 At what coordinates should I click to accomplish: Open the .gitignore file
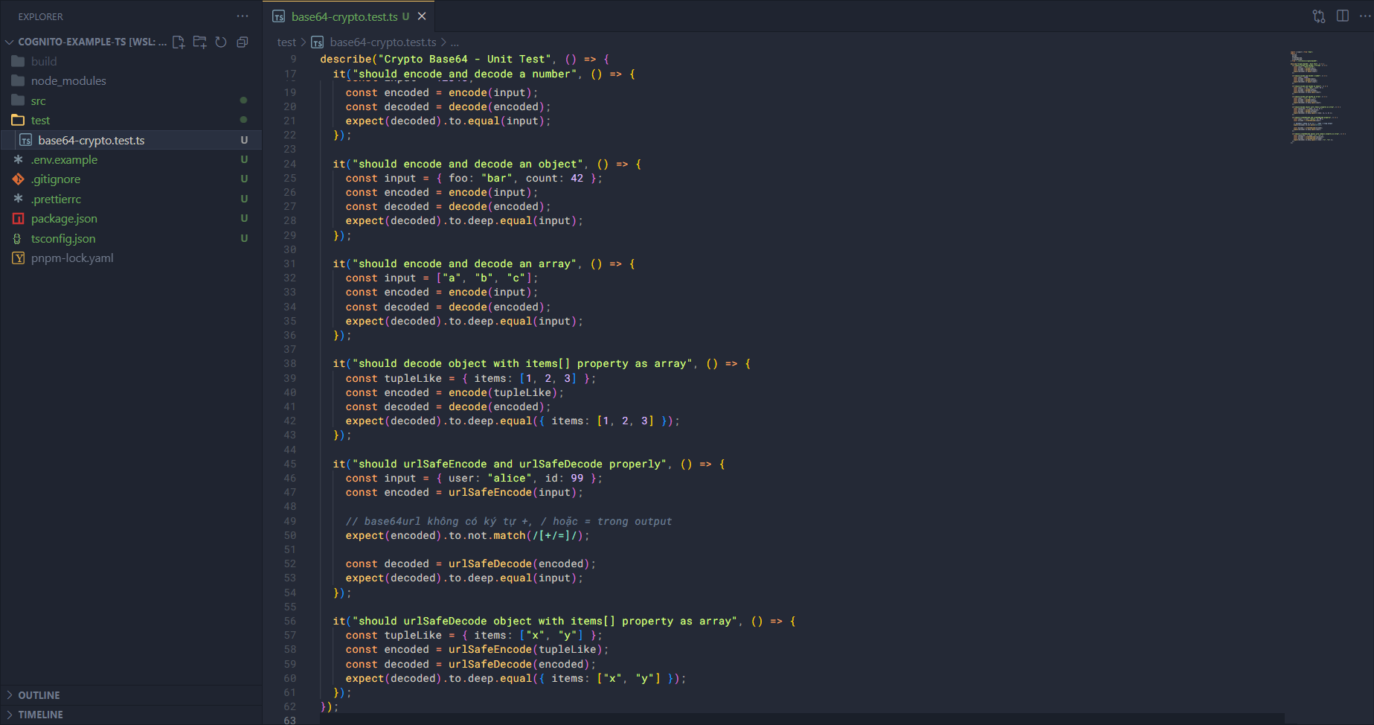(56, 179)
